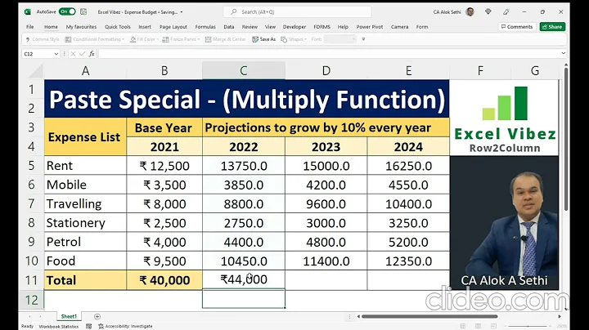Switch to the Insert tab
589x330 pixels.
[x=145, y=27]
